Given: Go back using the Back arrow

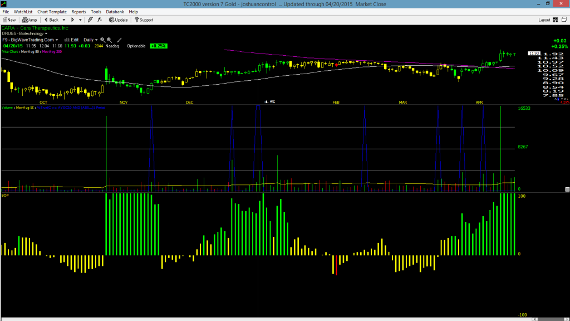Looking at the screenshot, I should pyautogui.click(x=52, y=20).
